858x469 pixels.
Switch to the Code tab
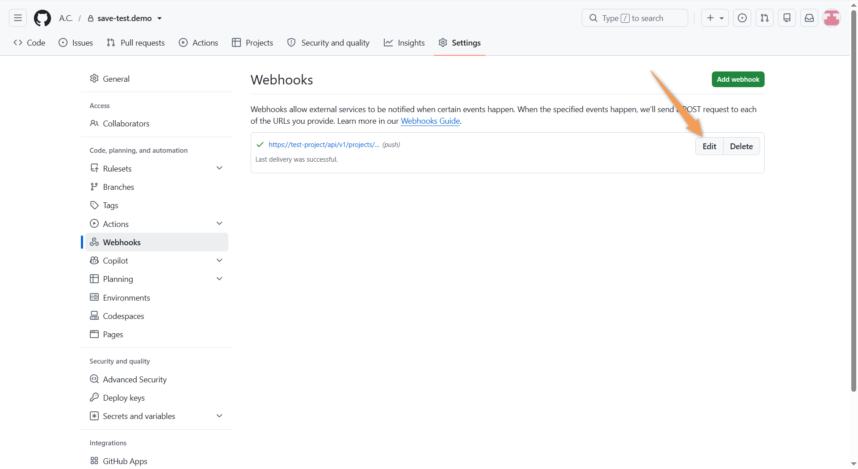click(x=29, y=42)
